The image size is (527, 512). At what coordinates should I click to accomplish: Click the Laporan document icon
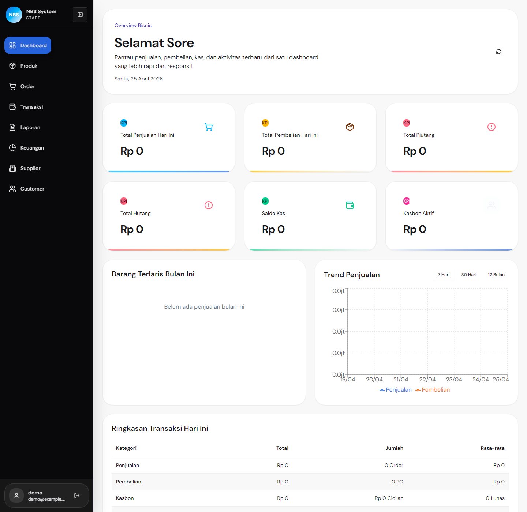pos(12,127)
